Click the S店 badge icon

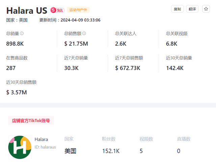pos(57,10)
